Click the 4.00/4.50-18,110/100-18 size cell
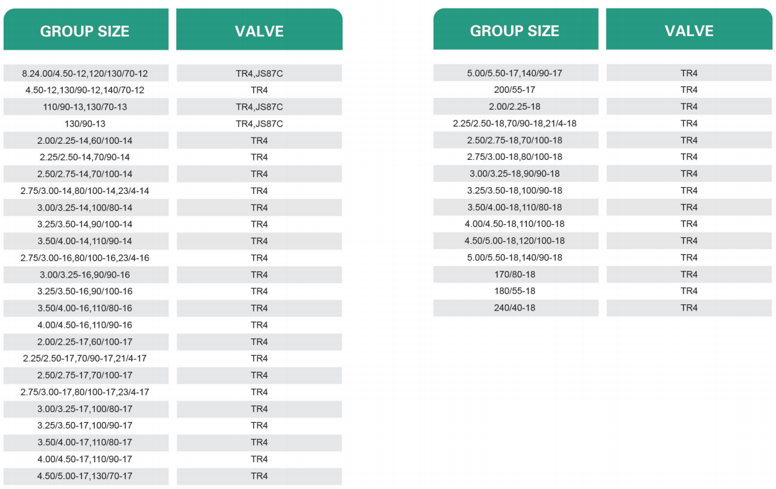Viewport: 776px width, 489px height. pos(515,224)
